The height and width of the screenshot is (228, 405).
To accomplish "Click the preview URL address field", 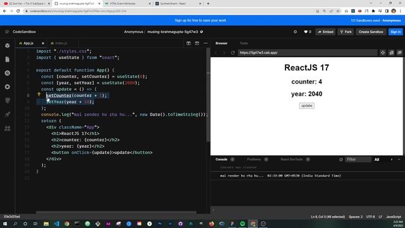I will pos(308,53).
